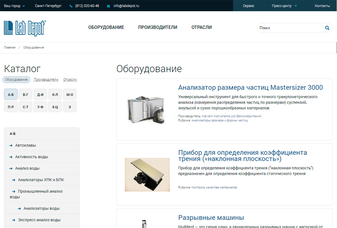
Task: Click the Mastersizer 3000 product image
Action: click(x=147, y=109)
